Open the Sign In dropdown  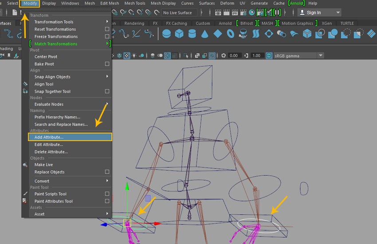[319, 12]
